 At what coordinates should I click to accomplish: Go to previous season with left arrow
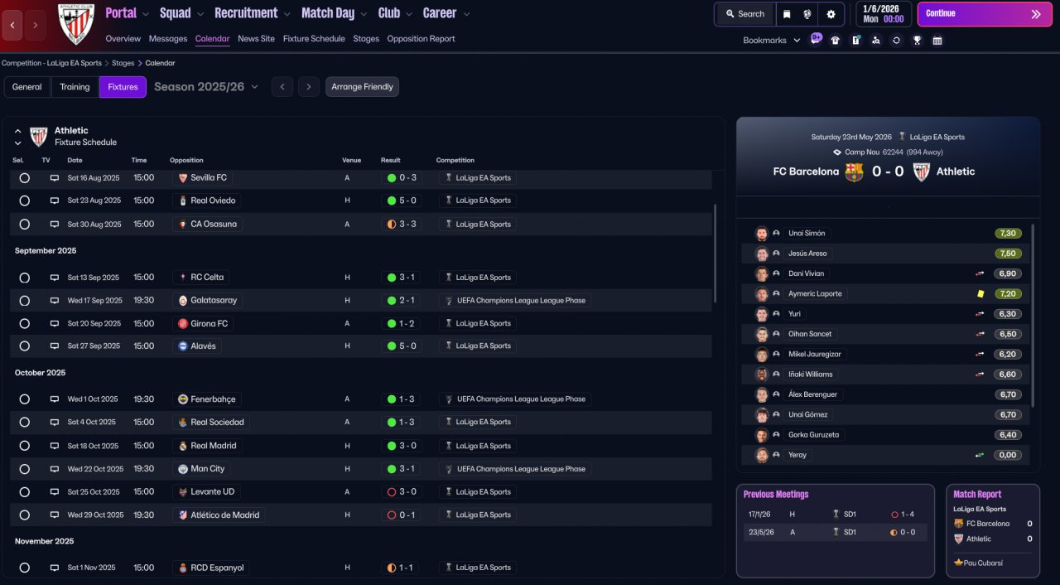point(282,87)
